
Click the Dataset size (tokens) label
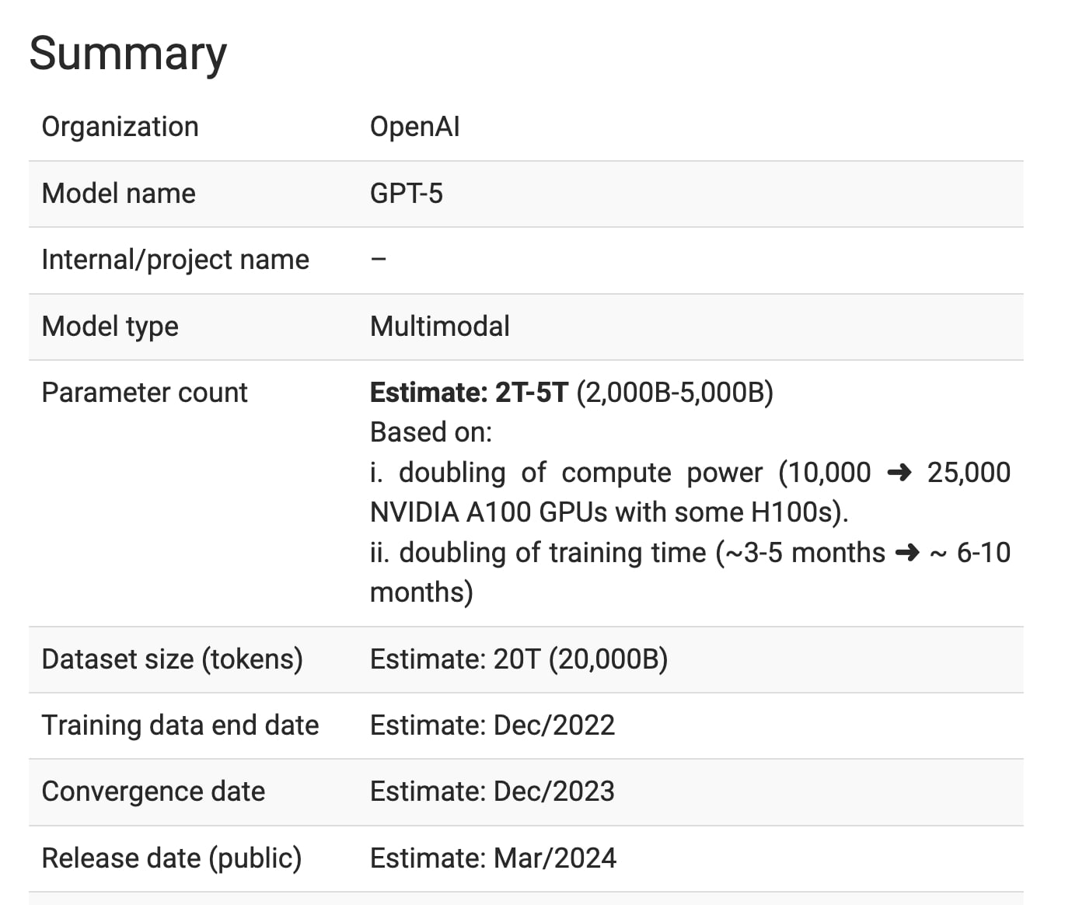pyautogui.click(x=172, y=659)
